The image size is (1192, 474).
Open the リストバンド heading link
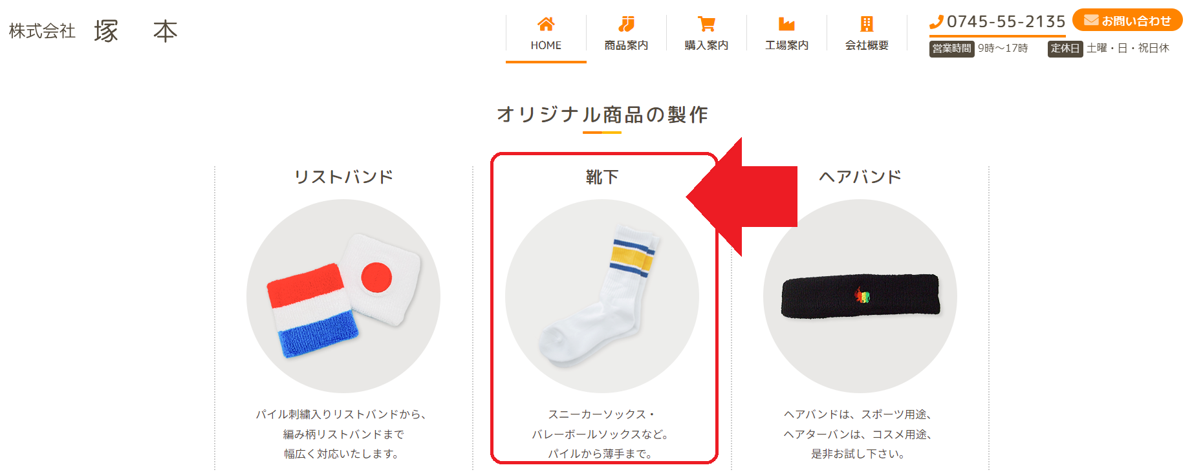(x=343, y=177)
